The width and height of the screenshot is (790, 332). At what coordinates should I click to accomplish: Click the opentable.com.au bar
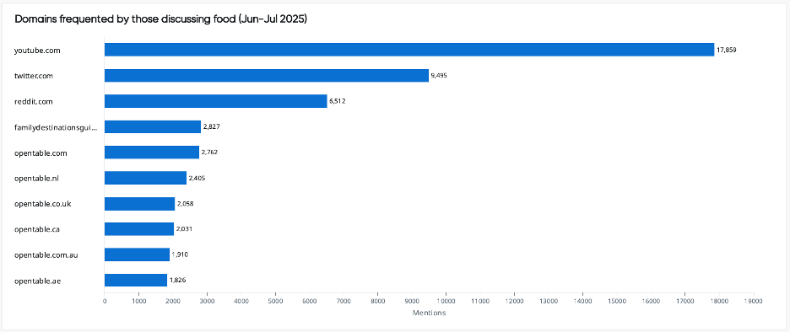click(x=137, y=254)
